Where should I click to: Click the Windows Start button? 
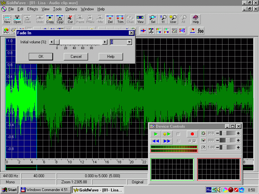9,190
